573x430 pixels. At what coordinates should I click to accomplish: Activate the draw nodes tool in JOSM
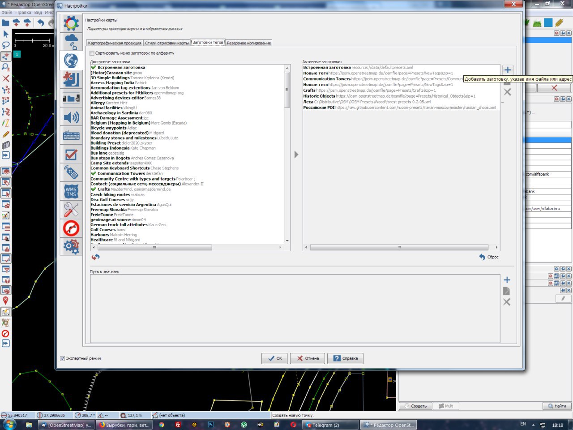tap(6, 56)
